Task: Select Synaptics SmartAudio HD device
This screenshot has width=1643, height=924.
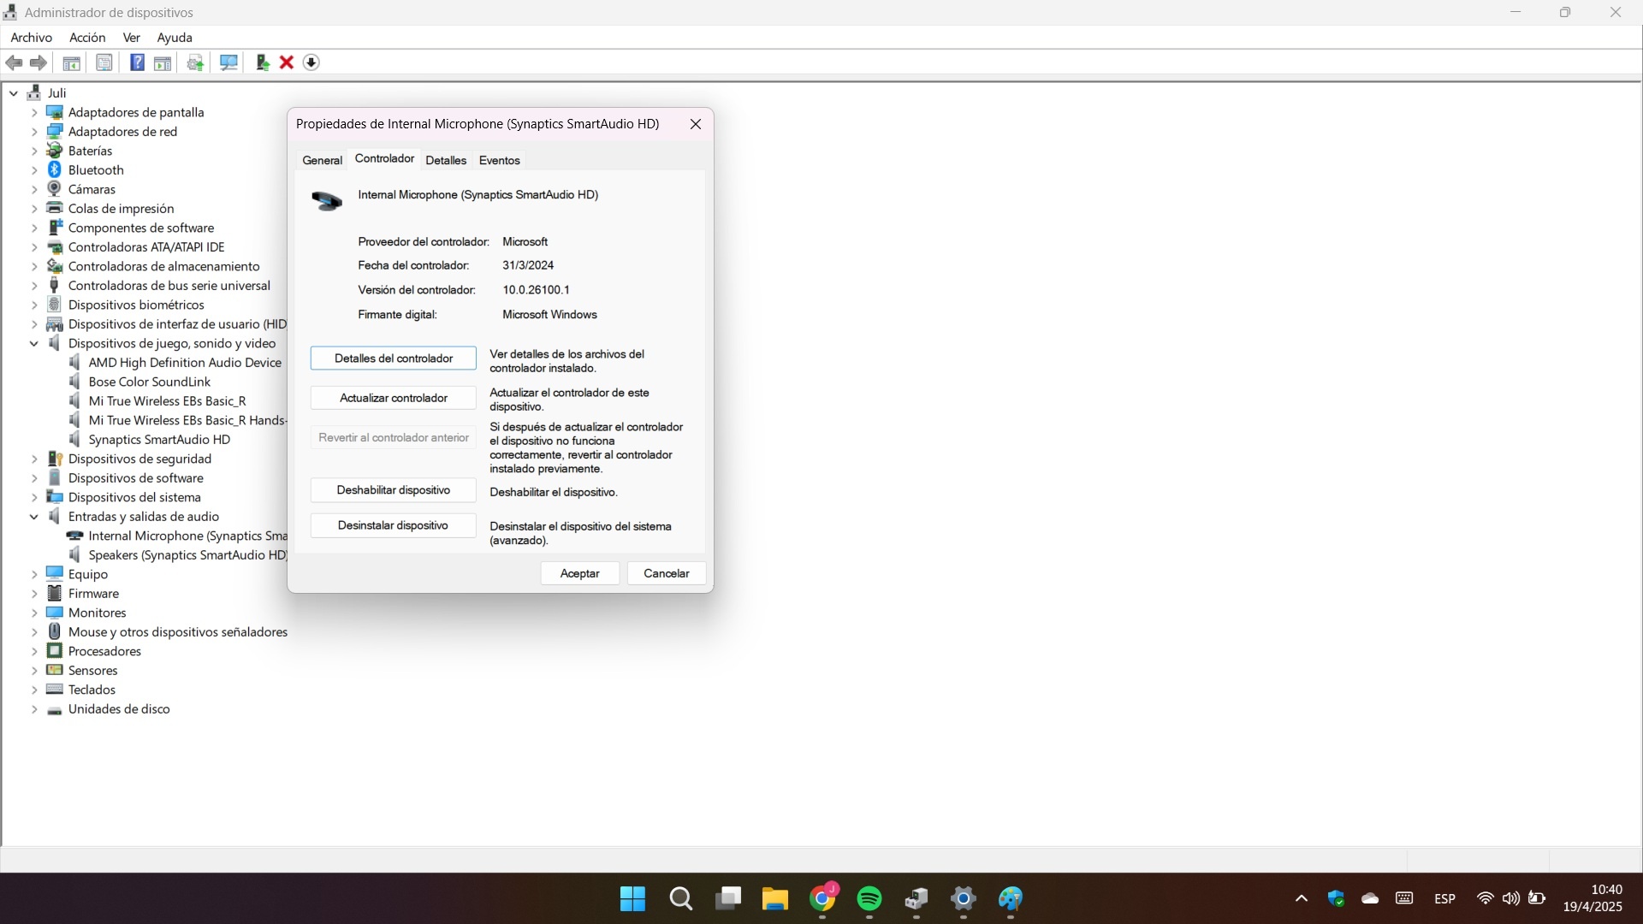Action: [x=159, y=440]
